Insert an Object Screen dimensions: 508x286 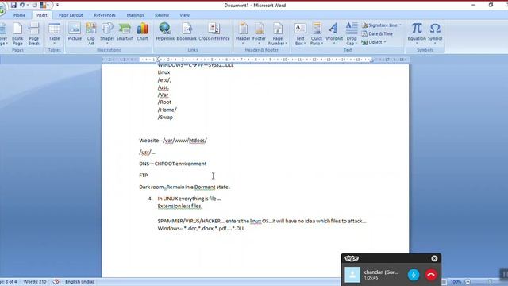[374, 42]
